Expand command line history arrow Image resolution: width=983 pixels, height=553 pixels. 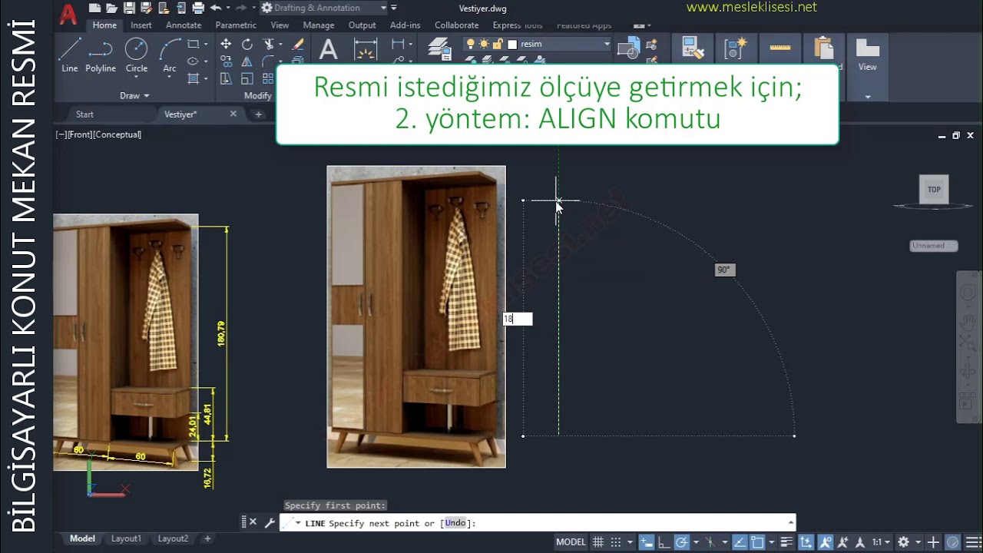(x=790, y=523)
